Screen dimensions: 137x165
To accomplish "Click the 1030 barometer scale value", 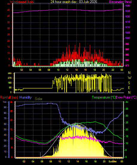I will [127, 6].
